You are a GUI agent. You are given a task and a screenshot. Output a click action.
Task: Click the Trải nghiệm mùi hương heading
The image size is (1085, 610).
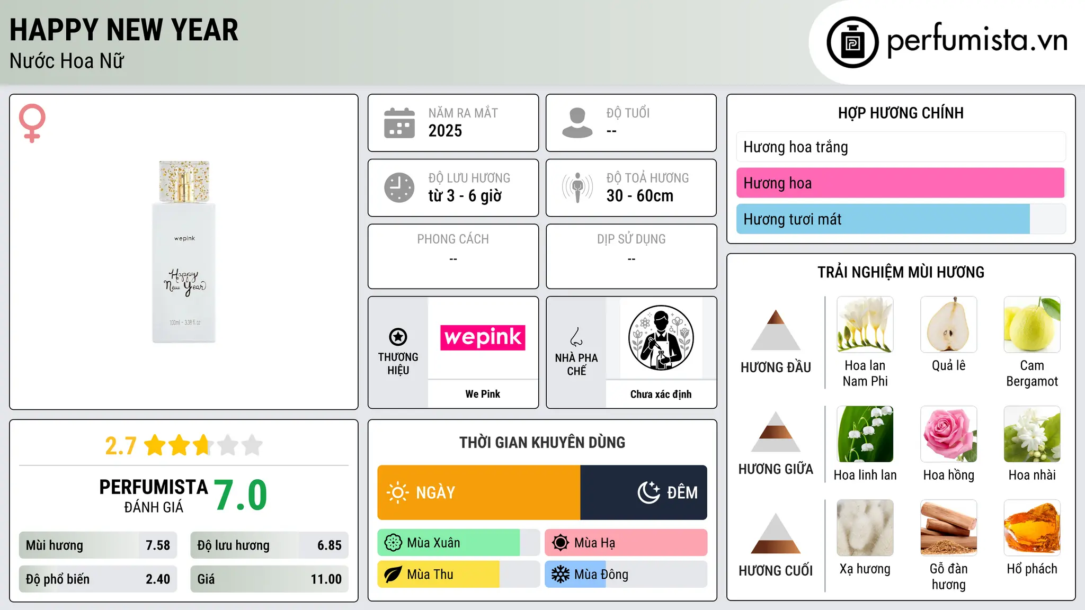[x=901, y=272]
